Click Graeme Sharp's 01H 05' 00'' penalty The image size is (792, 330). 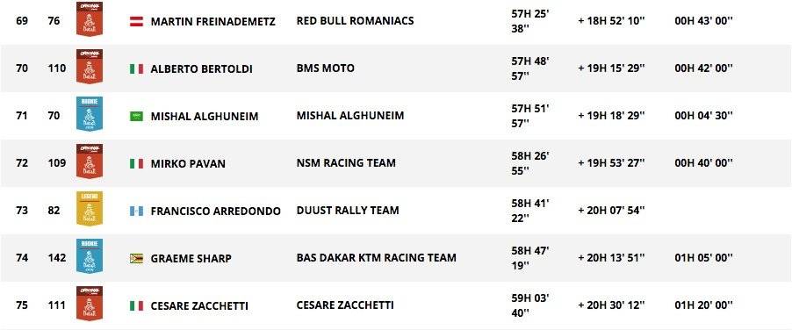pyautogui.click(x=703, y=258)
